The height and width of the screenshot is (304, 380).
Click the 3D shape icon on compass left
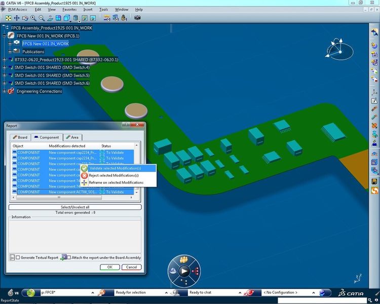pyautogui.click(x=173, y=271)
